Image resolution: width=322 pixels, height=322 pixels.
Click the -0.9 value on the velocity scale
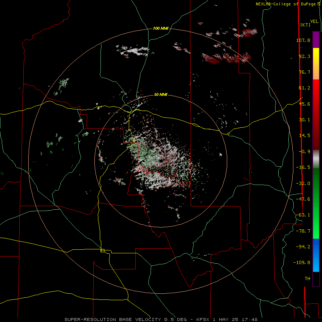click(304, 152)
